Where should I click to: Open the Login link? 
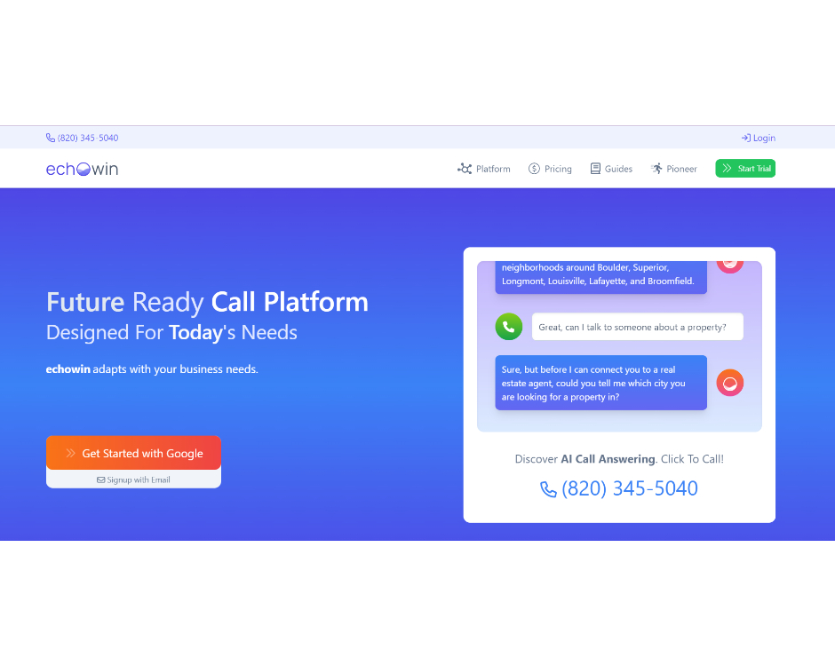click(759, 138)
